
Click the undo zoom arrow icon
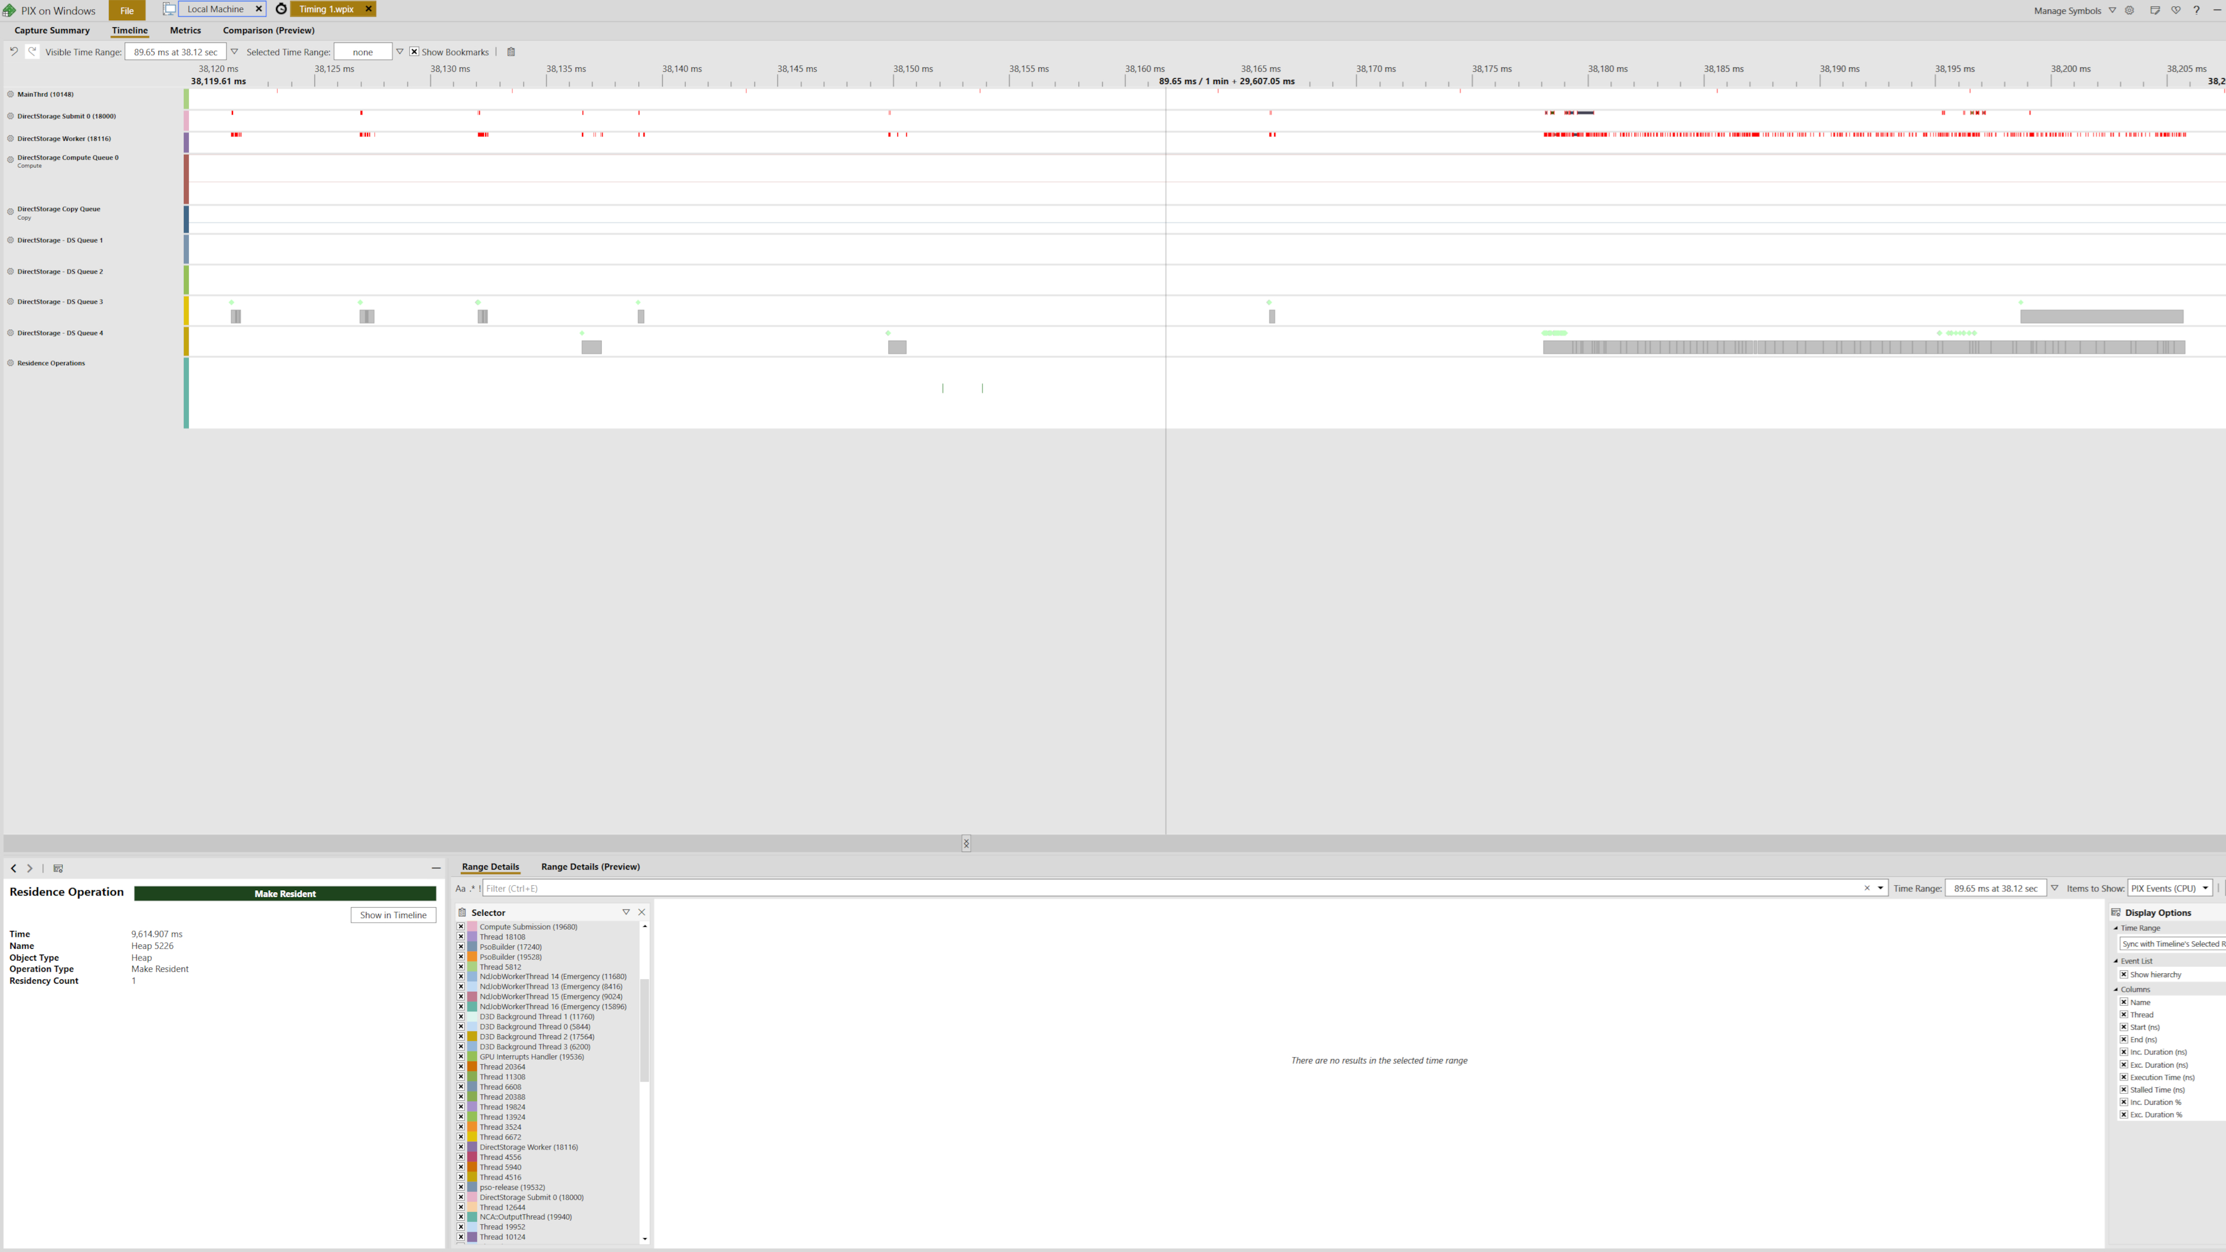(14, 51)
